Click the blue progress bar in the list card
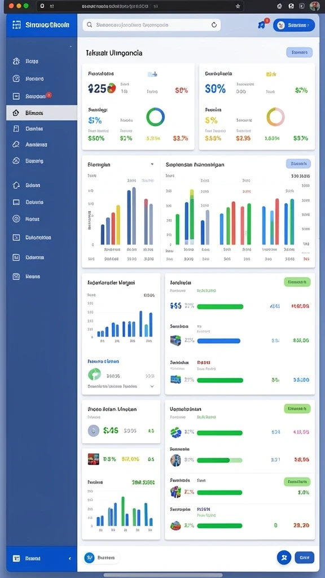Screen dimensions: 325x578 click(x=219, y=341)
